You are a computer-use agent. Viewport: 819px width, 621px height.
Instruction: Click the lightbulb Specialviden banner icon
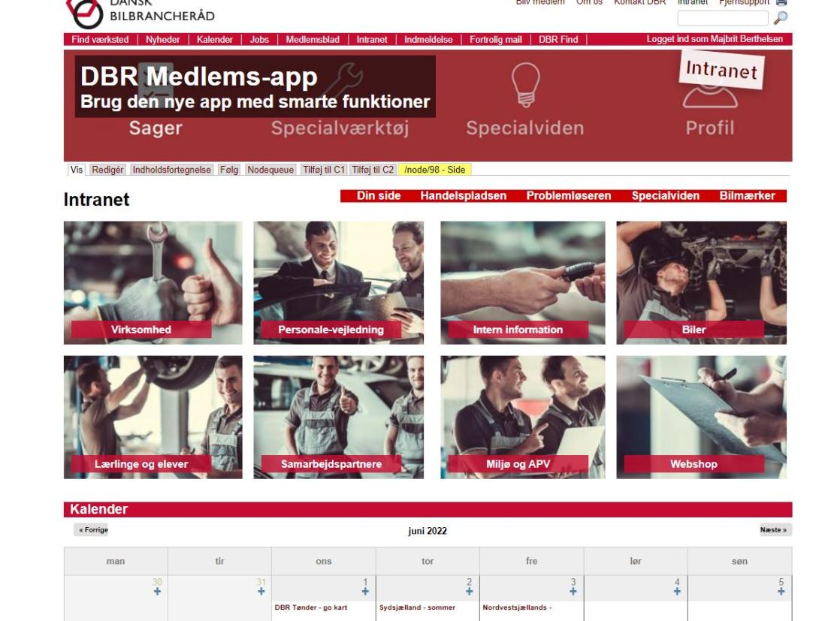point(525,83)
